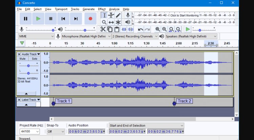Open the Tracks menu
254x140 pixels.
(x=75, y=9)
